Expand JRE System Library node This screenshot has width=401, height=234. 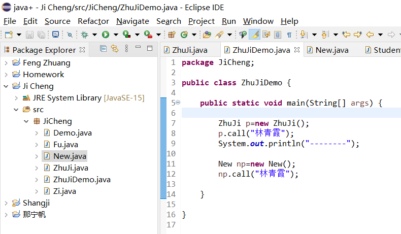[16, 98]
